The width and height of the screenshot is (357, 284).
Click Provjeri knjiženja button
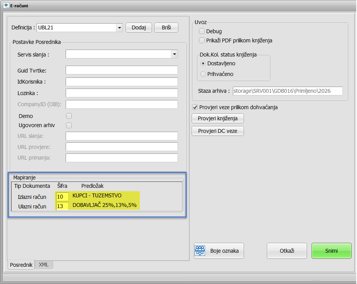pos(218,118)
